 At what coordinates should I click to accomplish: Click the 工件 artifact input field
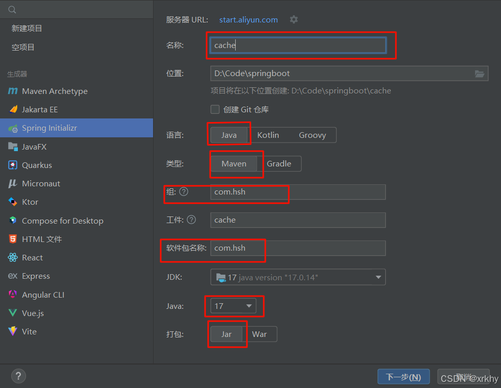(x=298, y=220)
